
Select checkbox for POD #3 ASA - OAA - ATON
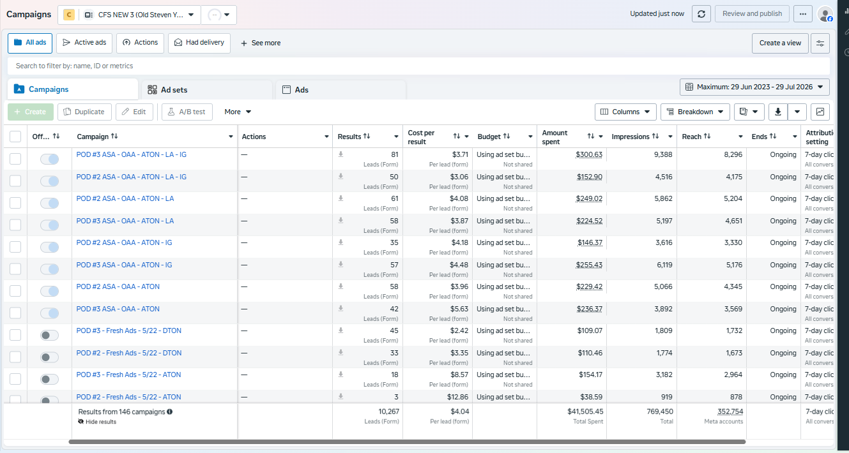[x=15, y=313]
